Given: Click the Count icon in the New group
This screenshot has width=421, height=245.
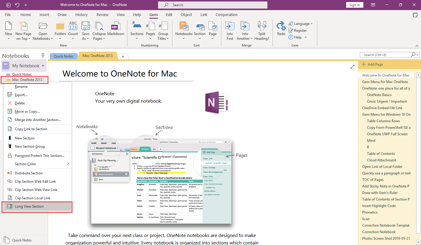Looking at the screenshot, I should click(x=73, y=26).
